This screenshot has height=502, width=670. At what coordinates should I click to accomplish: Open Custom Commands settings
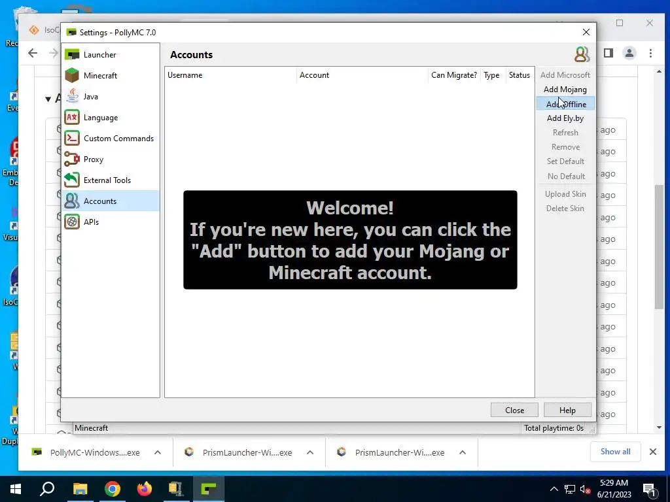click(111, 139)
